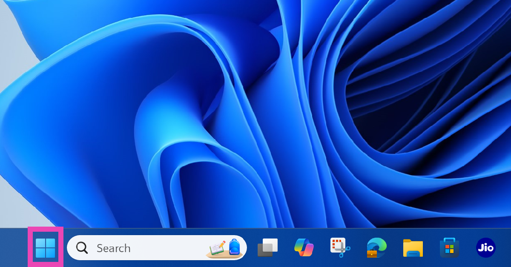This screenshot has width=511, height=267.
Task: Click the notebook and pencil illustration
Action: click(x=217, y=248)
